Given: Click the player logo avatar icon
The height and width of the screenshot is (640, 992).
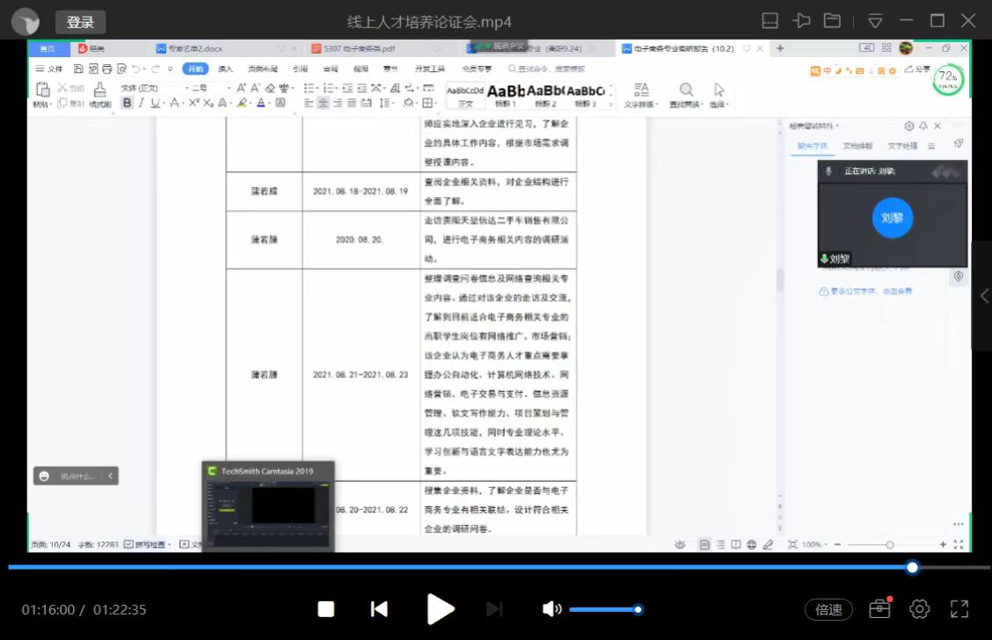Looking at the screenshot, I should coord(26,22).
